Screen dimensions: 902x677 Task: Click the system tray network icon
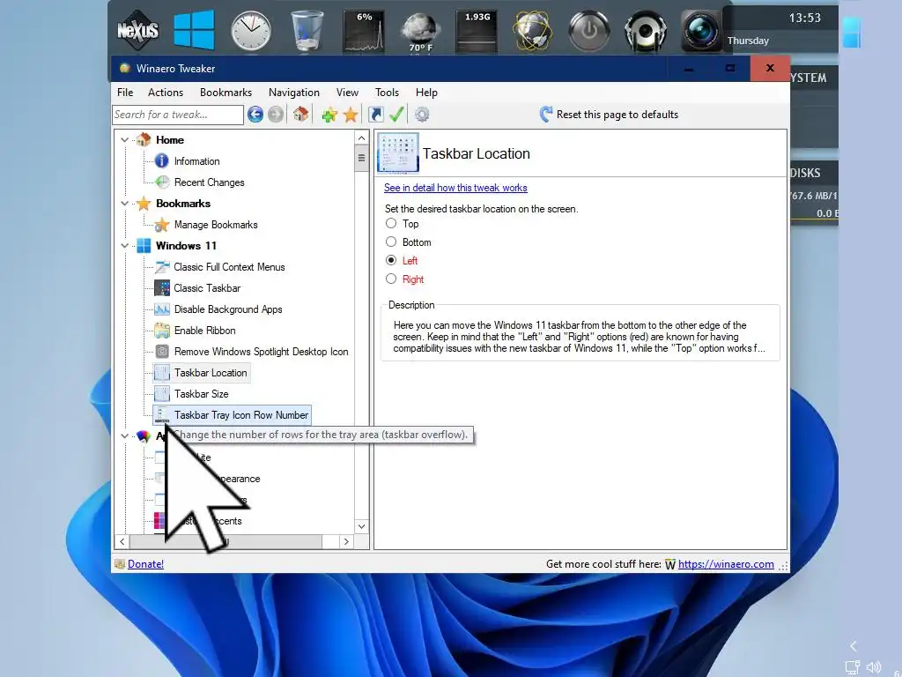click(x=852, y=667)
